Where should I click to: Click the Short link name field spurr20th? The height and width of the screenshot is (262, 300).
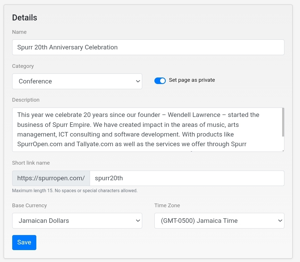187,178
